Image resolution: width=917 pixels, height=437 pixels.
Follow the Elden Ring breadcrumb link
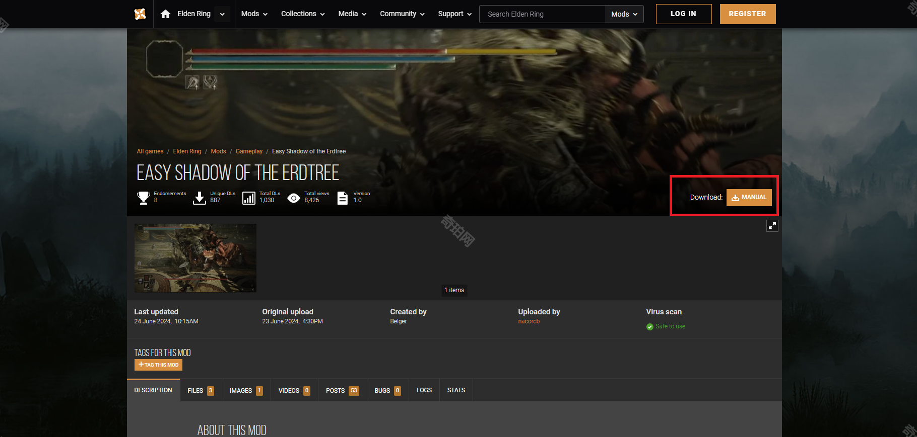coord(187,151)
